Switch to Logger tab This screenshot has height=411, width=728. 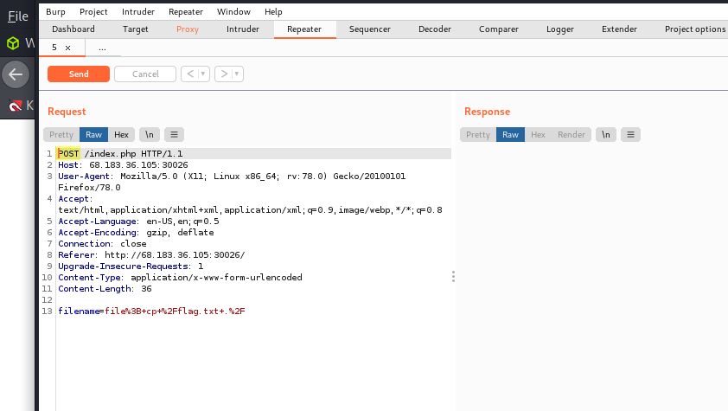point(560,29)
